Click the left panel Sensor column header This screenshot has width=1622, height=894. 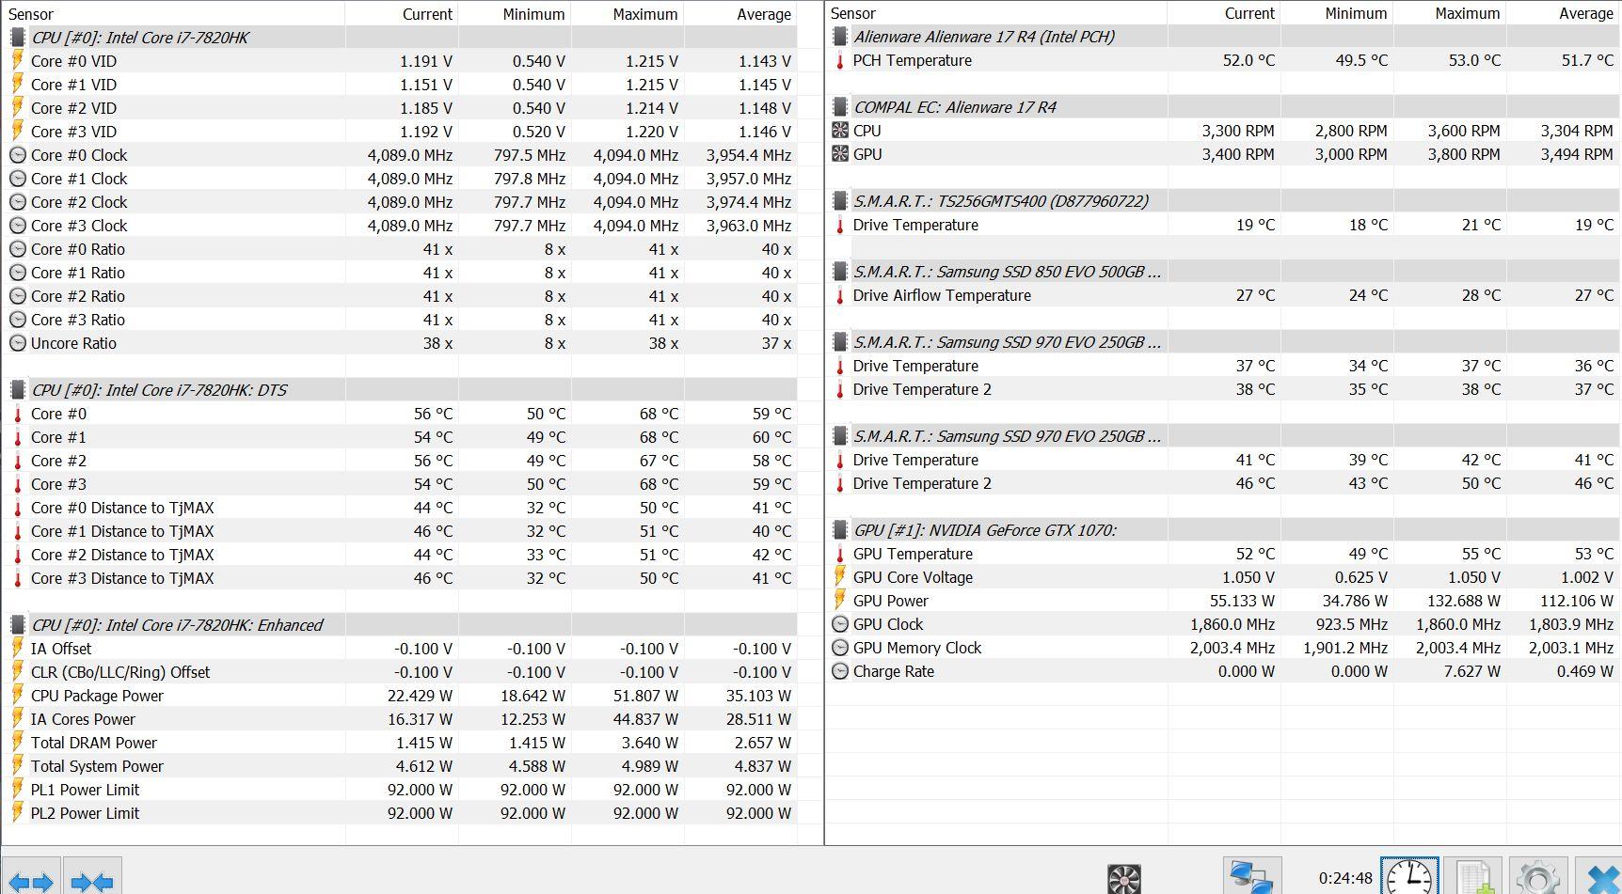point(173,13)
